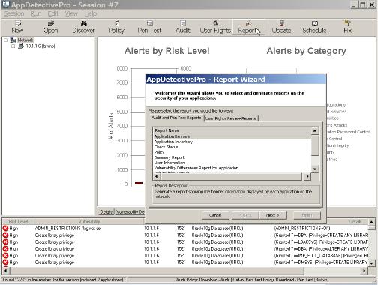Select the Policy report entry
This screenshot has width=378, height=285.
pyautogui.click(x=232, y=152)
